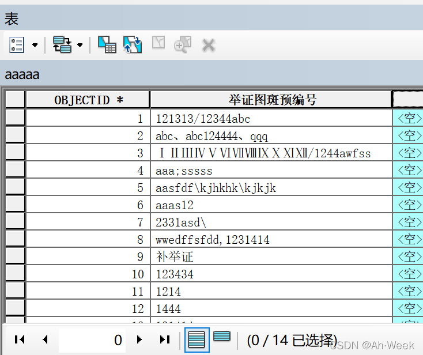Screen dimensions: 423x355
Task: Select the row header of row 2
Action: click(x=15, y=135)
